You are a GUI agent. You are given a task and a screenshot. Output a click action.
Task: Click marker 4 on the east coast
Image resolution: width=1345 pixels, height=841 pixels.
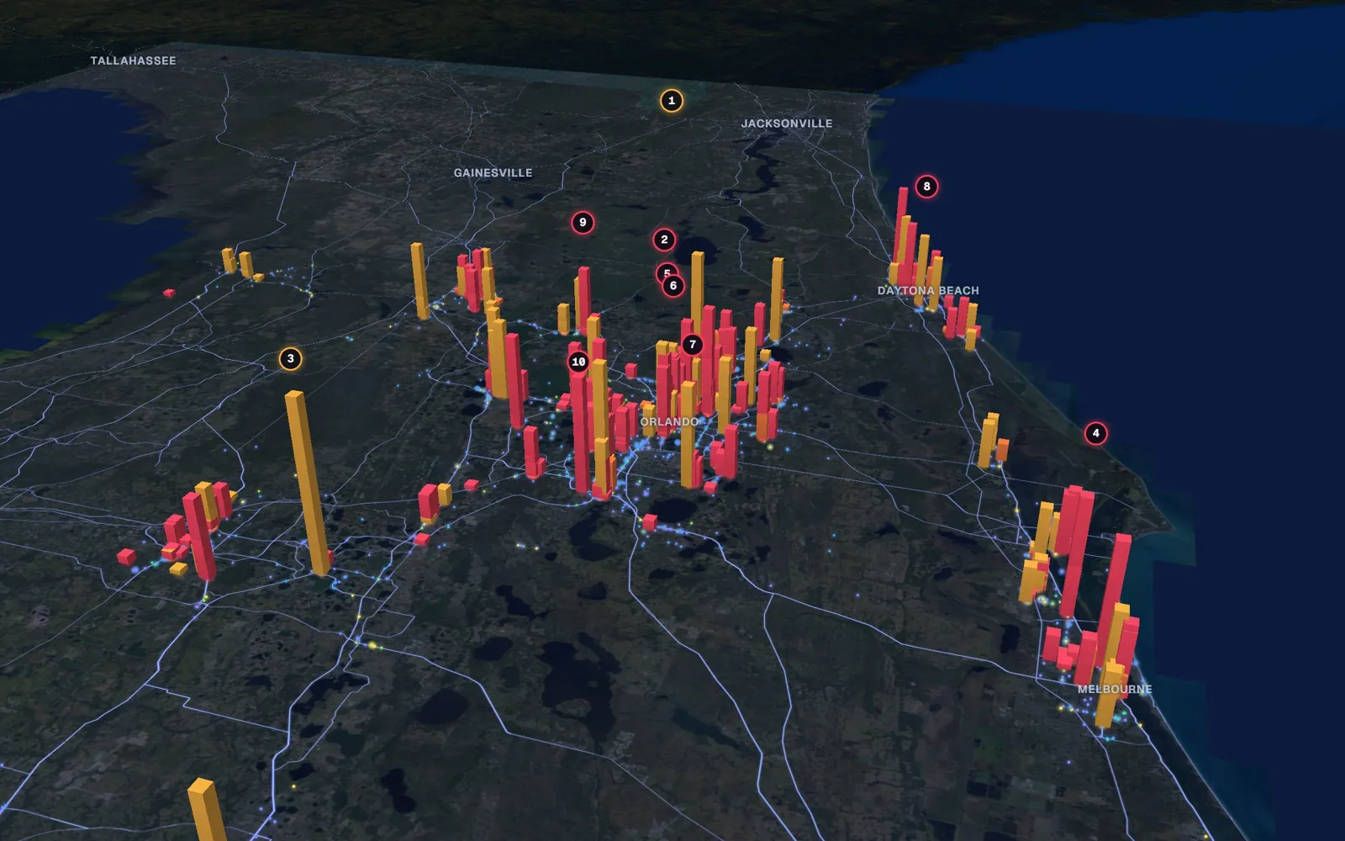[x=1095, y=433]
